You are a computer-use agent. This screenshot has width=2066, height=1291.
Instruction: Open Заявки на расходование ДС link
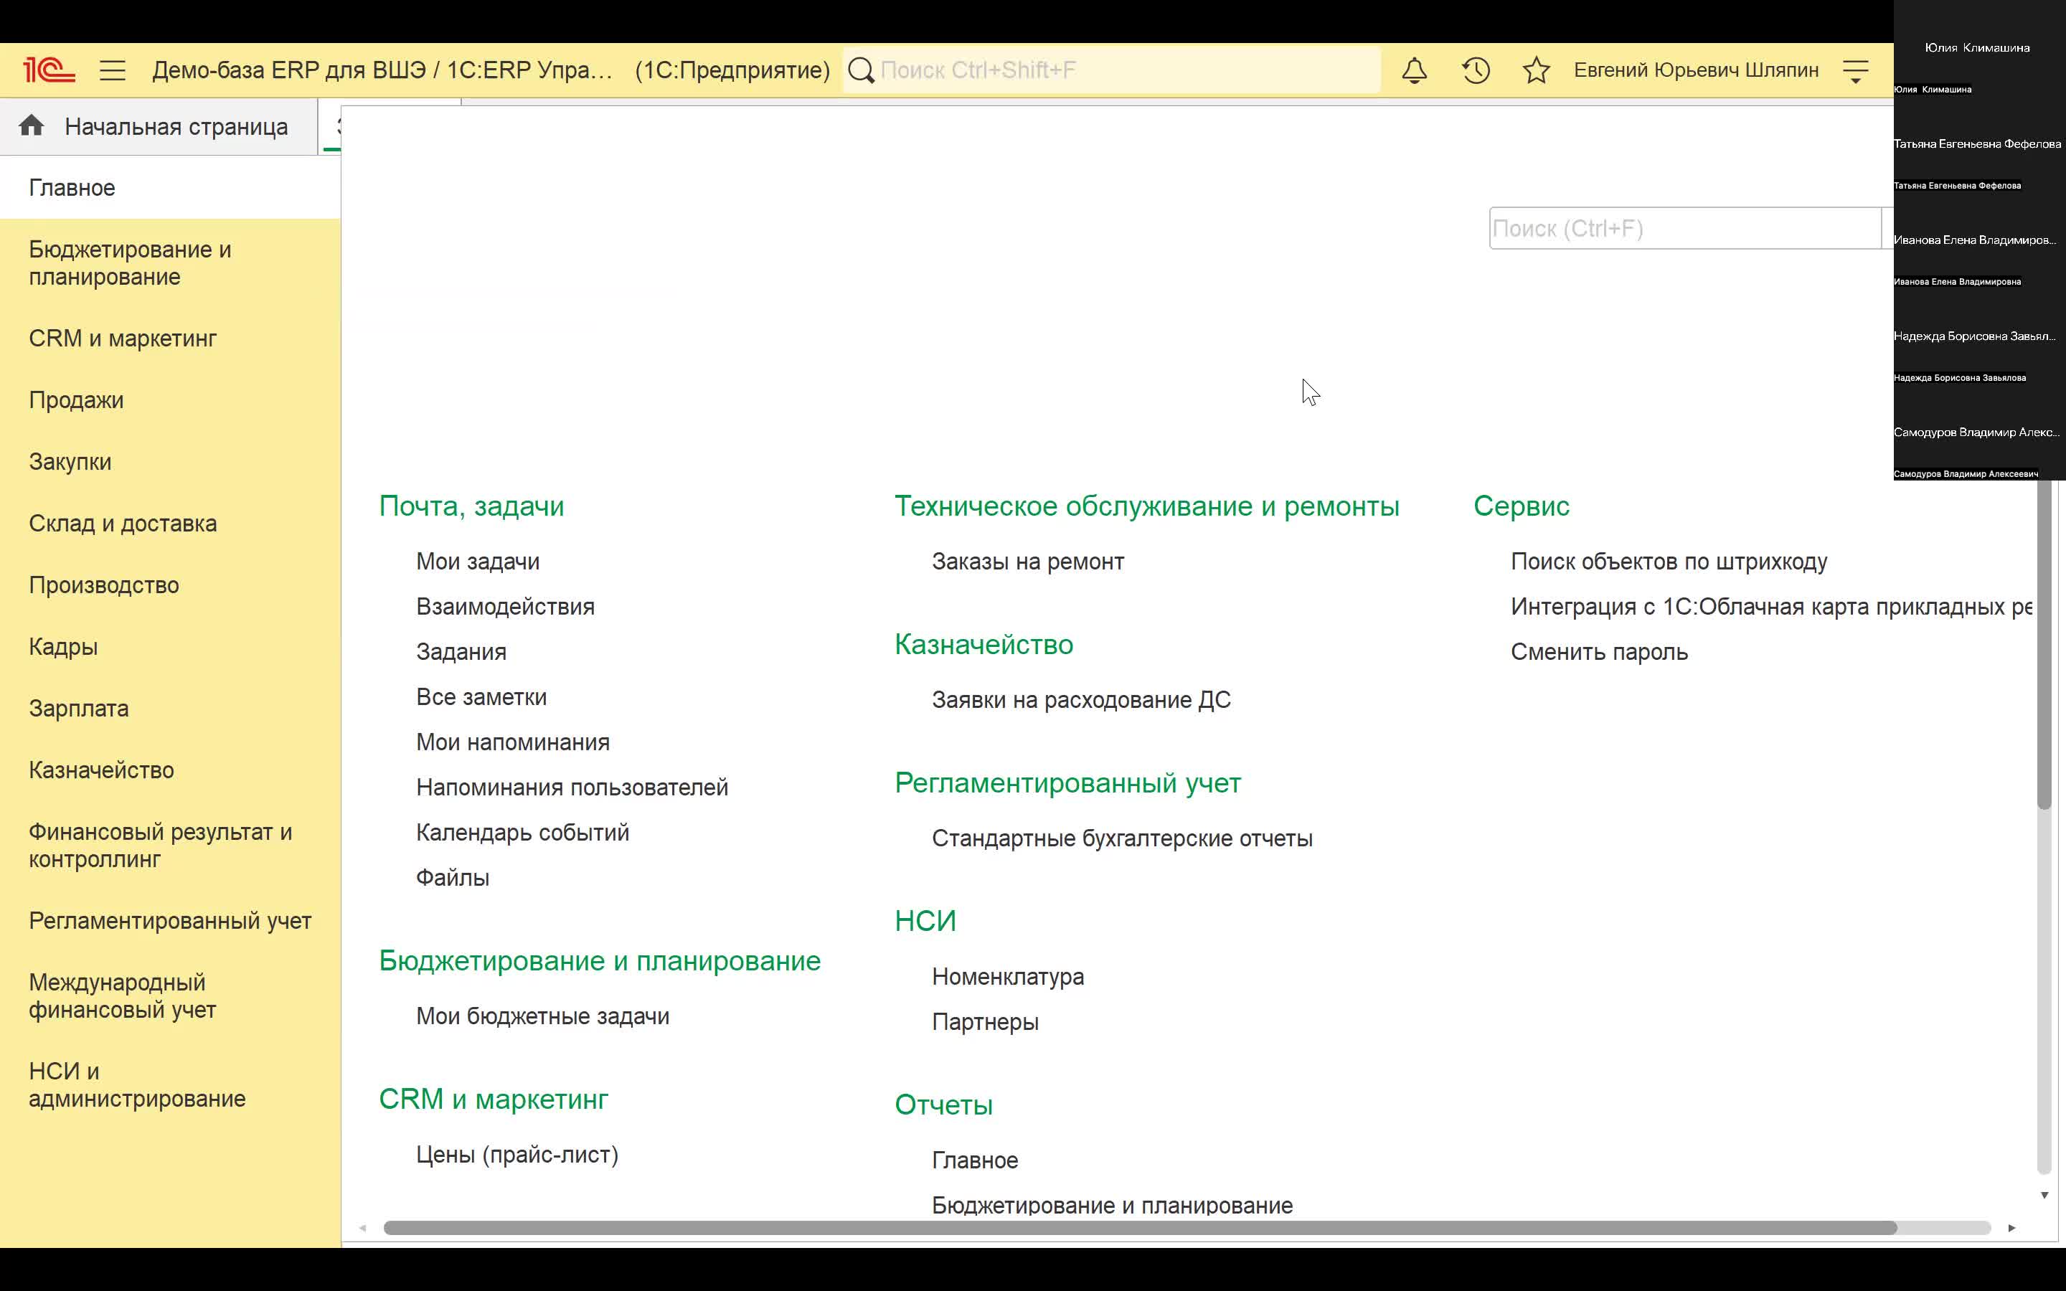[1082, 700]
